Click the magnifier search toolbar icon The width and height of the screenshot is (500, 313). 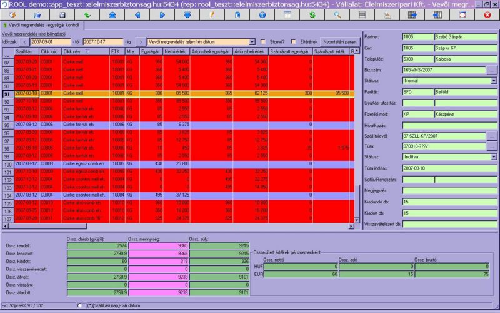click(337, 14)
